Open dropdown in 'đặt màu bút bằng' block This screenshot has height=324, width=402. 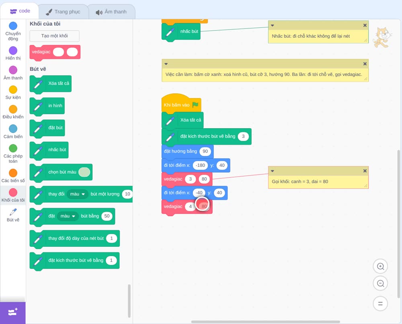[x=68, y=216]
